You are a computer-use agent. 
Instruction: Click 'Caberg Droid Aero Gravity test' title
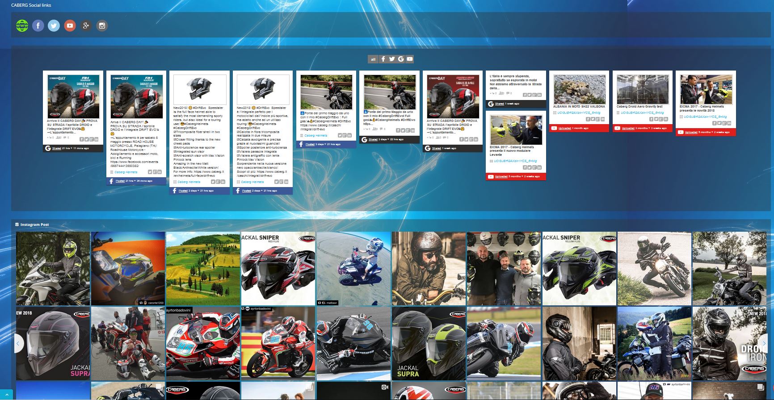(x=639, y=107)
